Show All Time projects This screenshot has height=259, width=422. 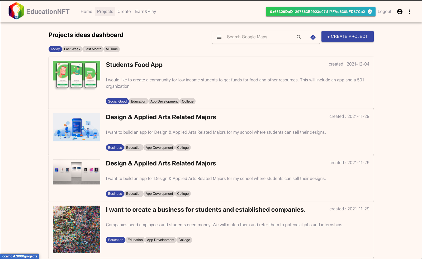tap(112, 49)
